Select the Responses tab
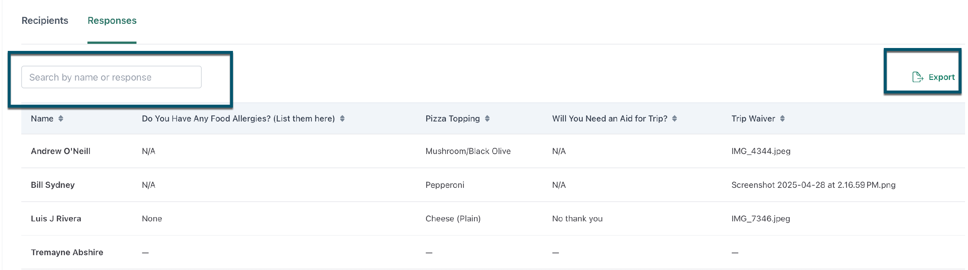 click(x=112, y=21)
